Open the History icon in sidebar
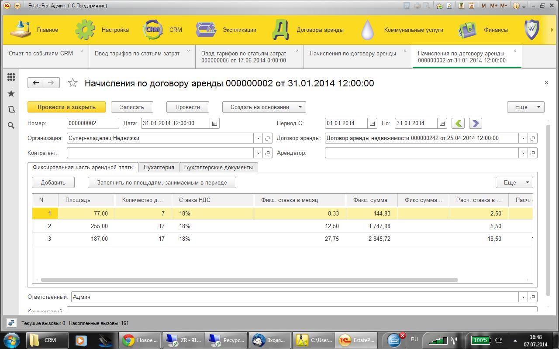Screen dimensions: 559x349 [x=11, y=109]
